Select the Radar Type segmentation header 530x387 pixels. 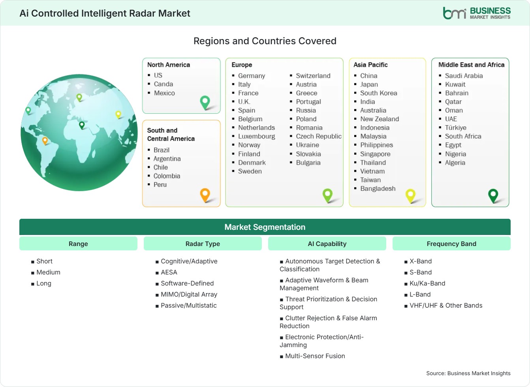[203, 244]
